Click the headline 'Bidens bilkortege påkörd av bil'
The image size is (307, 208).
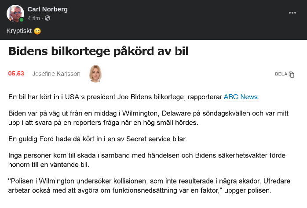pyautogui.click(x=99, y=51)
